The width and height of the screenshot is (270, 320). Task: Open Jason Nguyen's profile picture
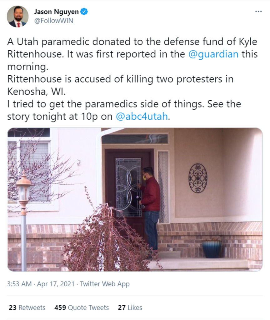point(18,17)
